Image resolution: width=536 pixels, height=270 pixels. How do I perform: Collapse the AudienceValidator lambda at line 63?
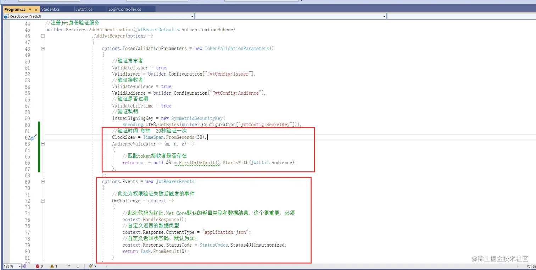[43, 144]
